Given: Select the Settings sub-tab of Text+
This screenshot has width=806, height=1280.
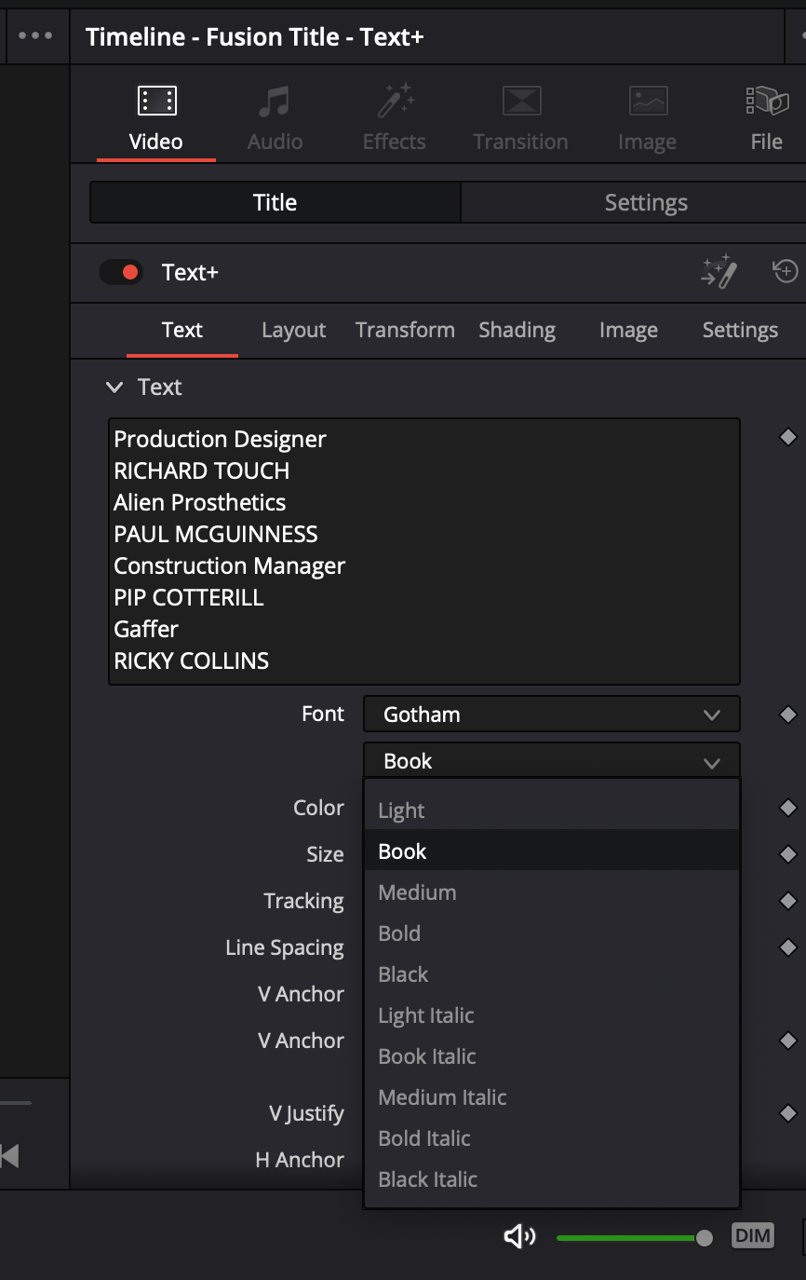Looking at the screenshot, I should pos(740,330).
